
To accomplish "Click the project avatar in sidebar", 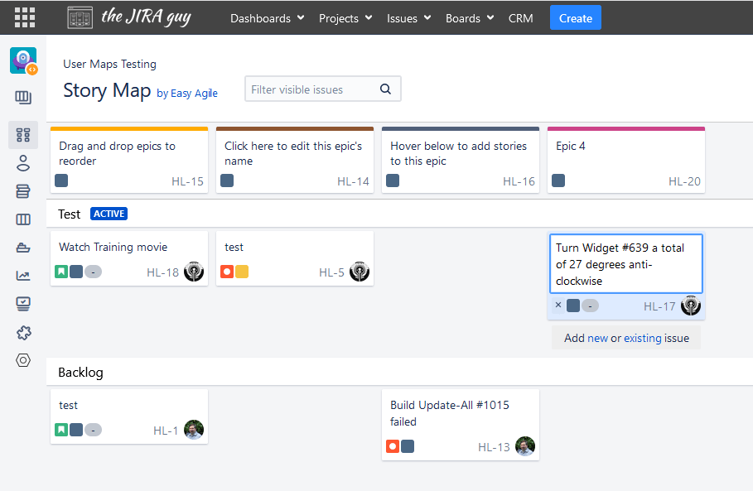I will click(23, 60).
